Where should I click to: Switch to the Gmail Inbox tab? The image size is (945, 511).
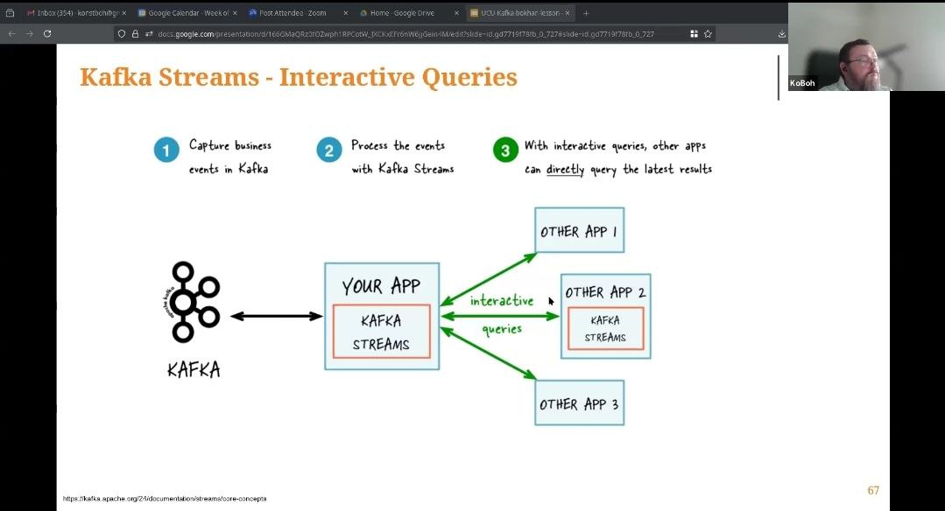76,12
